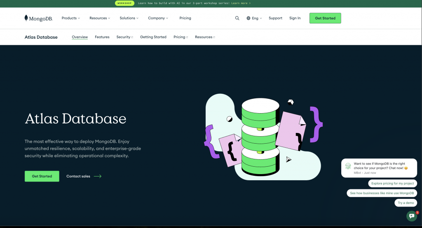This screenshot has width=422, height=228.
Task: Expand the Company dropdown menu
Action: coord(158,18)
